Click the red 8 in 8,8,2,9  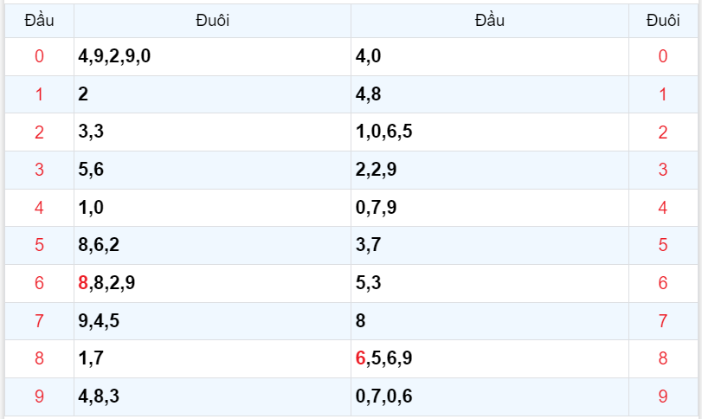coord(83,283)
